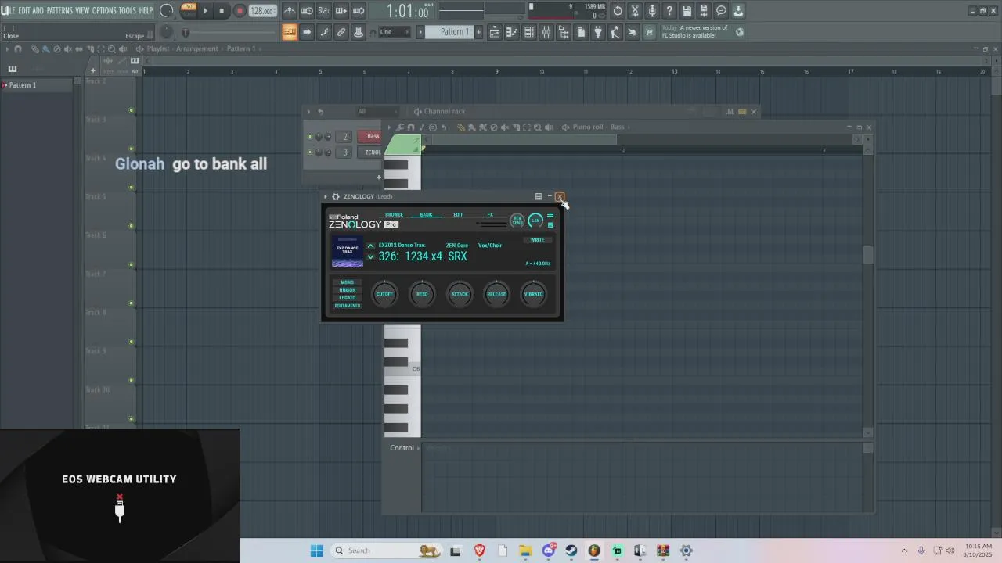Click the red Record button
Viewport: 1002px width, 563px height.
pyautogui.click(x=240, y=11)
